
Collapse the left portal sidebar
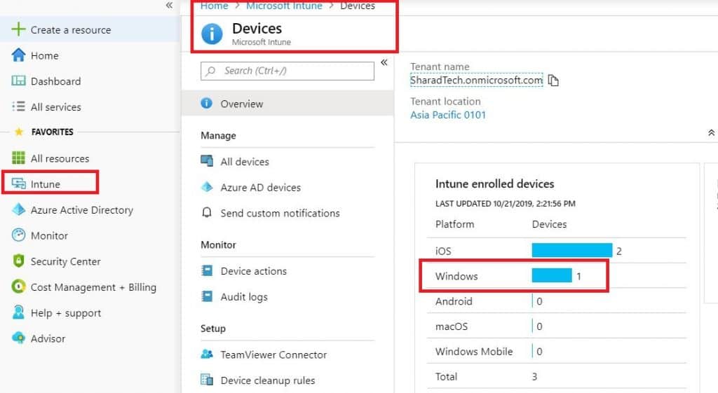pos(169,6)
